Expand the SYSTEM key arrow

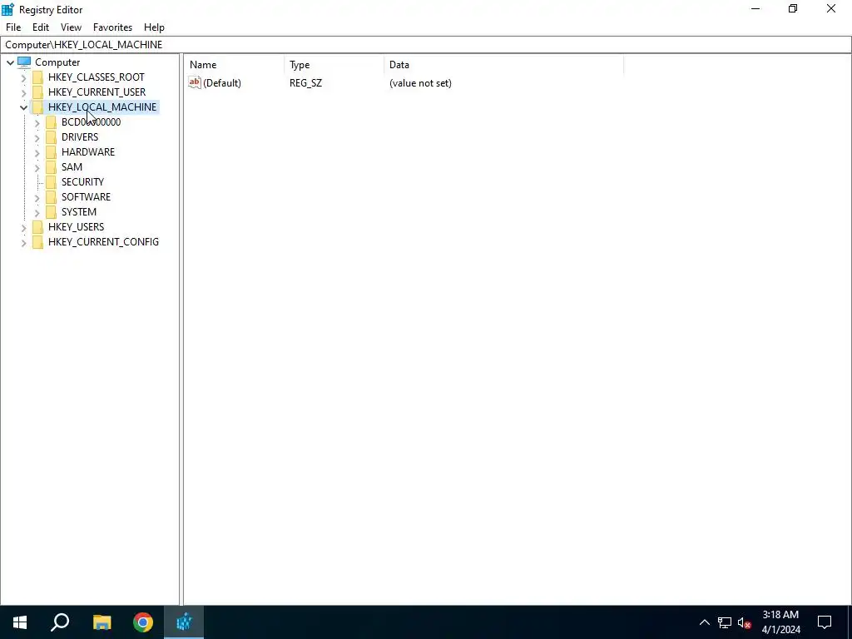tap(37, 212)
